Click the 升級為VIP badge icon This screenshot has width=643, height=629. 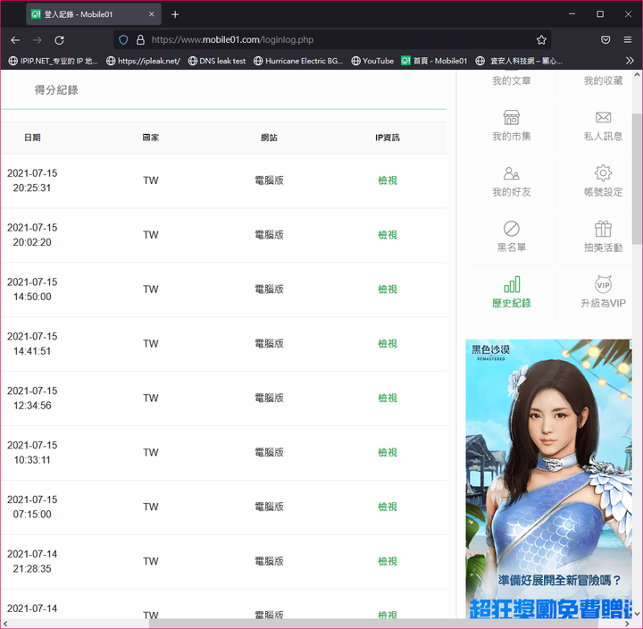(x=603, y=284)
